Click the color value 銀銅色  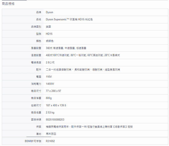click(50, 41)
